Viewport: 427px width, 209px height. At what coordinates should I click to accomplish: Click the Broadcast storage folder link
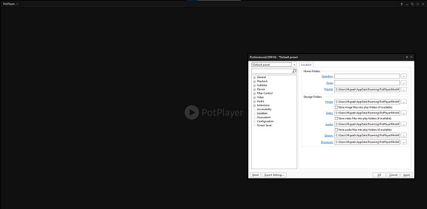[327, 142]
